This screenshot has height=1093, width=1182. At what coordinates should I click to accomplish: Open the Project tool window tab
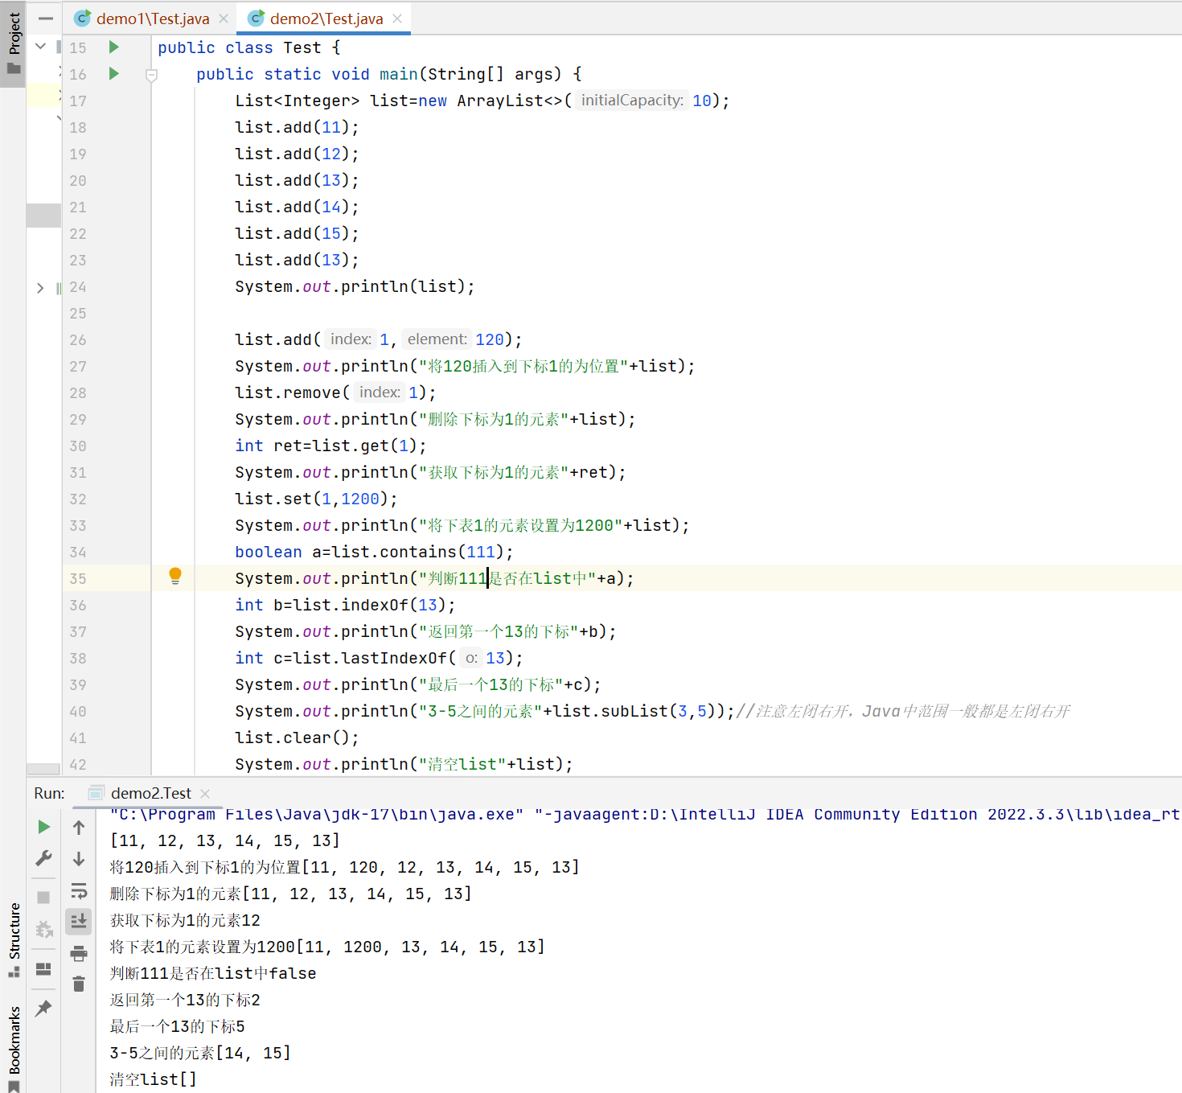point(14,43)
